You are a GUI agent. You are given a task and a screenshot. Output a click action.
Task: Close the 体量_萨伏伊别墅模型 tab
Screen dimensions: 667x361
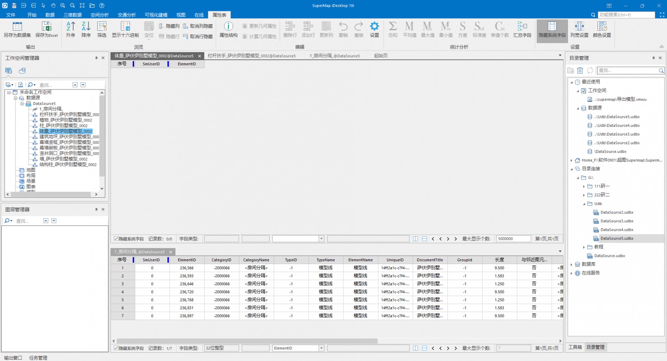(199, 56)
